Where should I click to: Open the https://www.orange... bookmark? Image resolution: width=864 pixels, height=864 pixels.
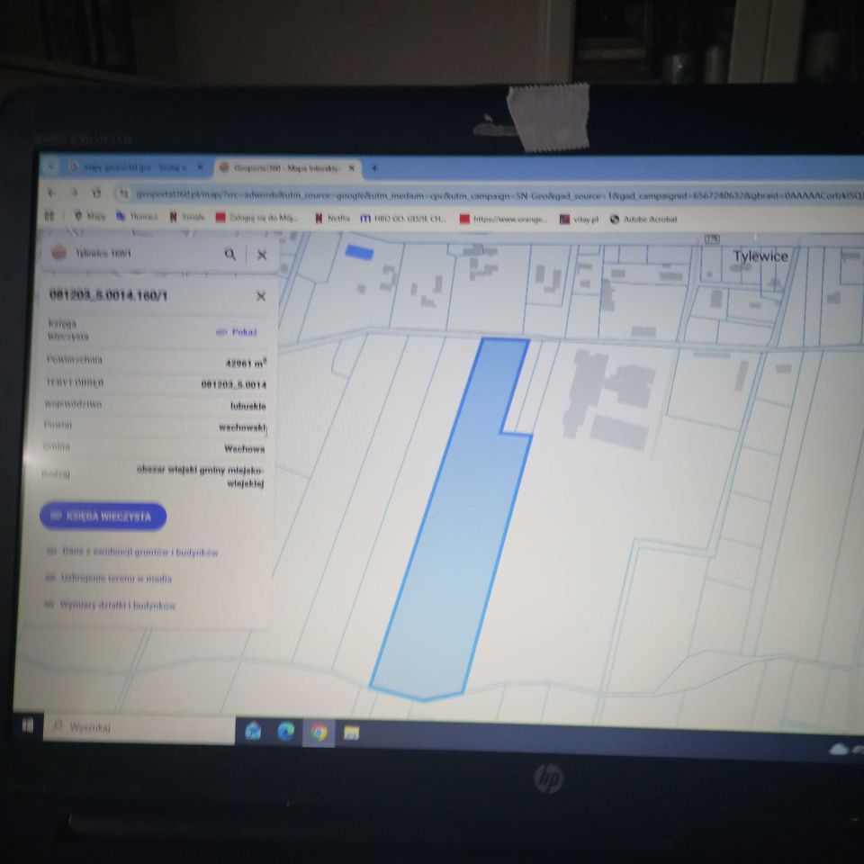(503, 220)
